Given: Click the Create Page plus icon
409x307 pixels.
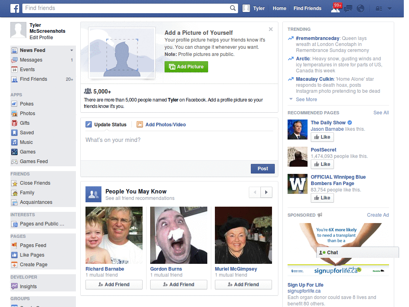Looking at the screenshot, I should click(14, 265).
